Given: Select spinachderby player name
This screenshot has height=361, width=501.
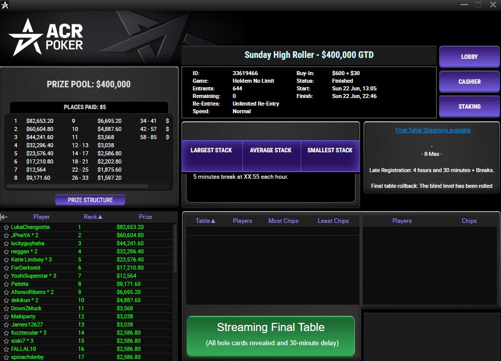Looking at the screenshot, I should pyautogui.click(x=27, y=357).
